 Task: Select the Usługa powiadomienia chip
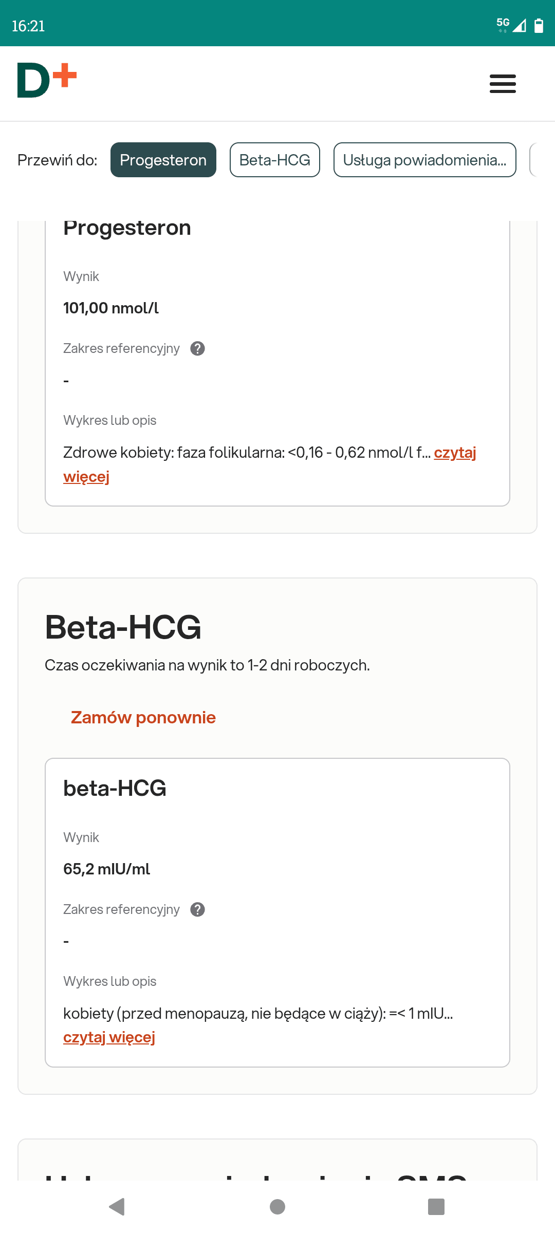[424, 160]
